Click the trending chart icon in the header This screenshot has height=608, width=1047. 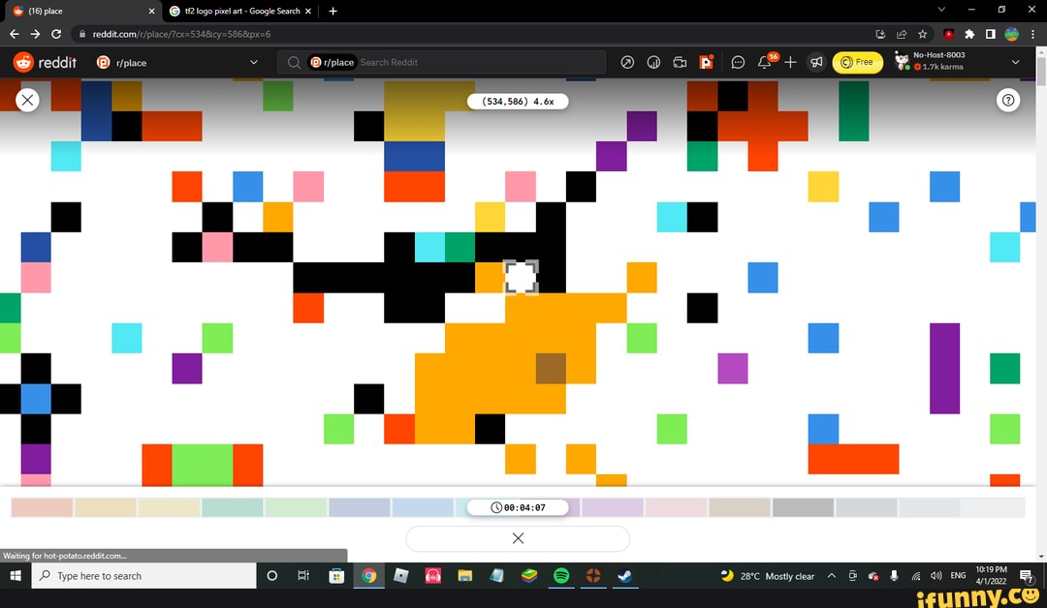[654, 62]
